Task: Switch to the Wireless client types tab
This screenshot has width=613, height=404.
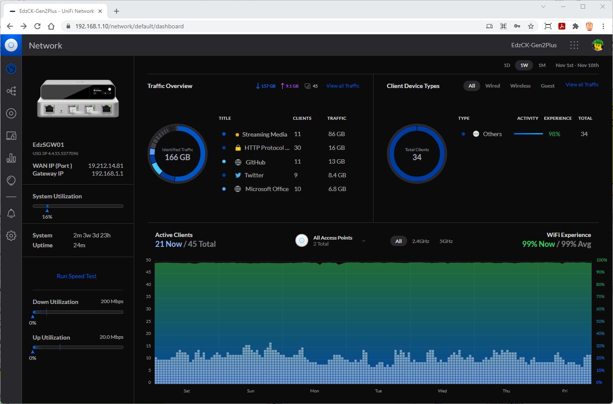Action: (x=520, y=86)
